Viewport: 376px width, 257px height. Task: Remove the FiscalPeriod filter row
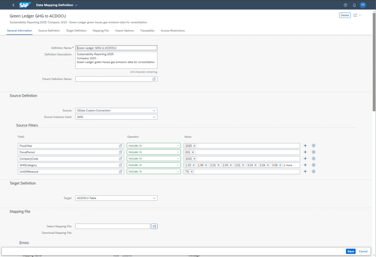314,152
